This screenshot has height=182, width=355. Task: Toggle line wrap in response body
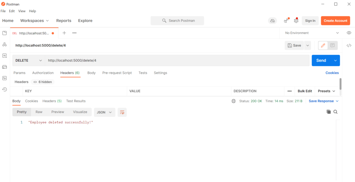122,112
